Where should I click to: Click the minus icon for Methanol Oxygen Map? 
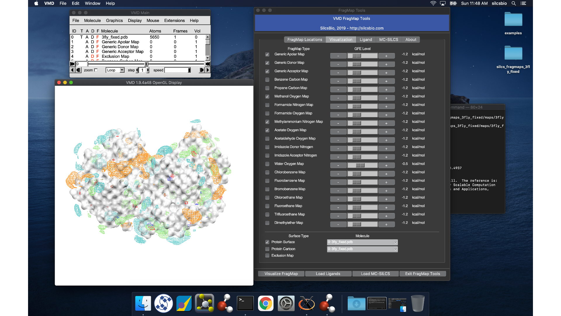(338, 97)
